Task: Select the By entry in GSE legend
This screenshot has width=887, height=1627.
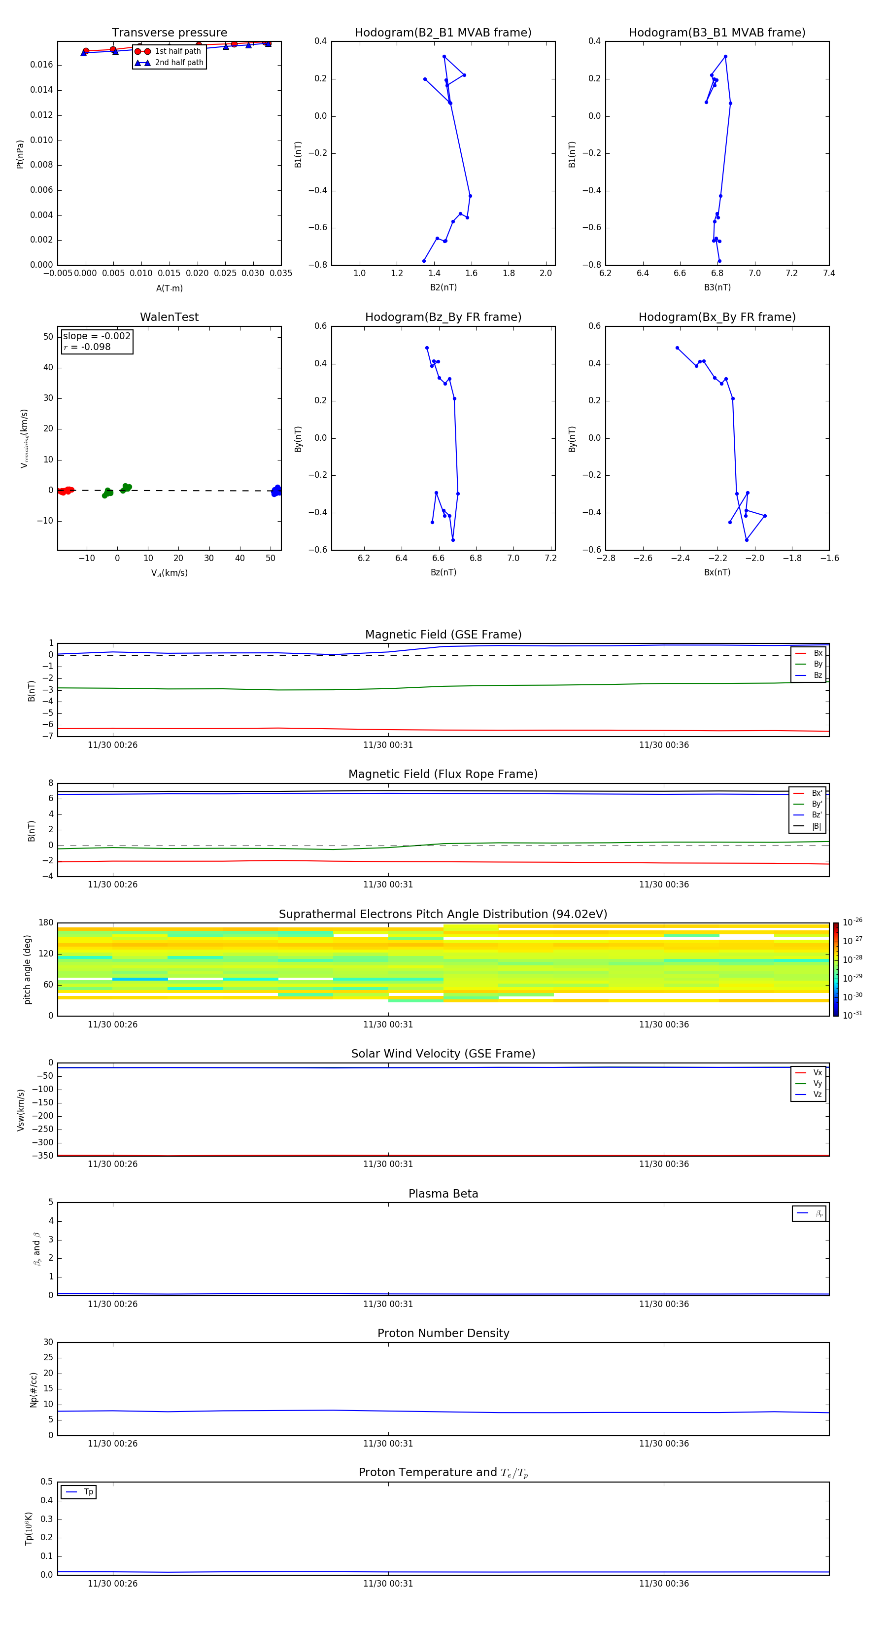Action: [x=809, y=665]
